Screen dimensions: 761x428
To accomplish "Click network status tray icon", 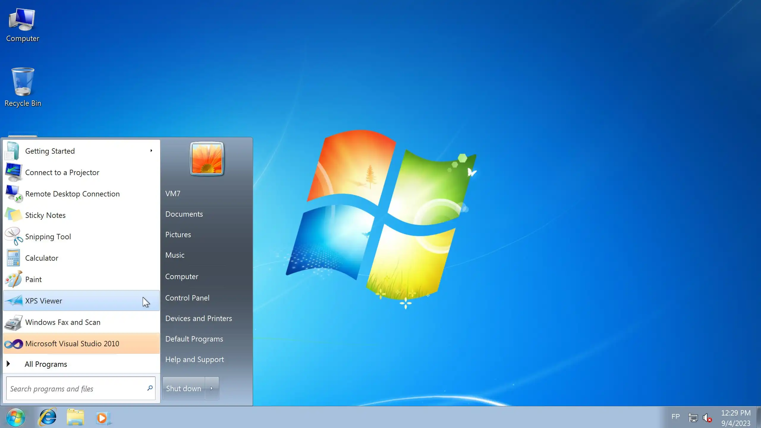I will [x=693, y=418].
